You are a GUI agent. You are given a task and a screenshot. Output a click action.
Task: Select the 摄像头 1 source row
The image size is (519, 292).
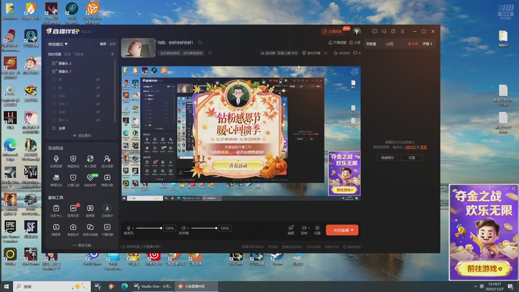[82, 71]
